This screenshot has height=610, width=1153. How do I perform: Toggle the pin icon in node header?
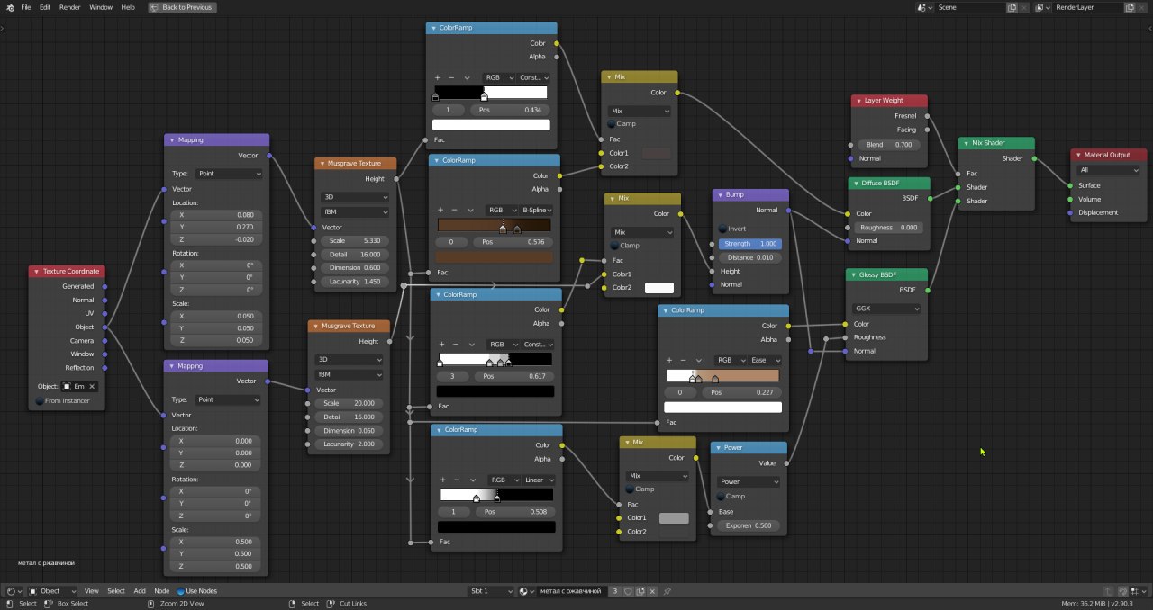tap(667, 591)
